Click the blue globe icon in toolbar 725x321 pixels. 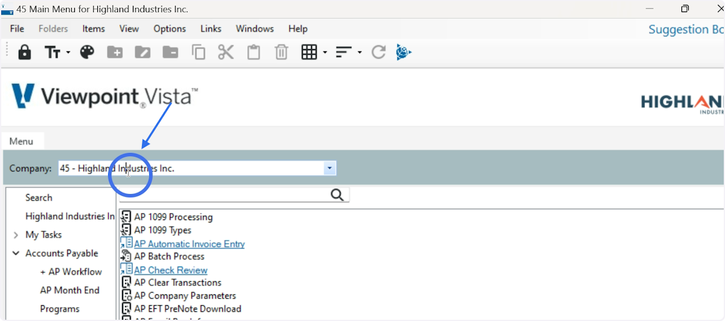[404, 53]
